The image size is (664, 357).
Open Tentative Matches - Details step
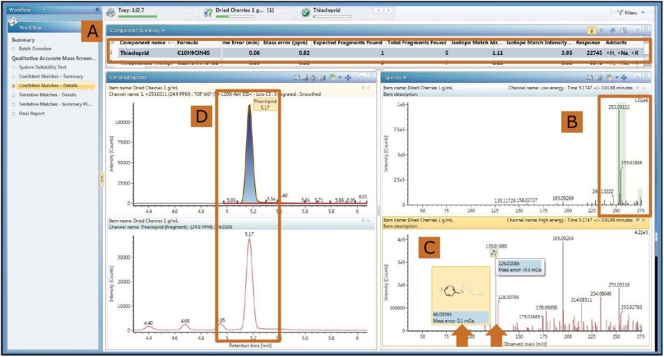point(47,95)
